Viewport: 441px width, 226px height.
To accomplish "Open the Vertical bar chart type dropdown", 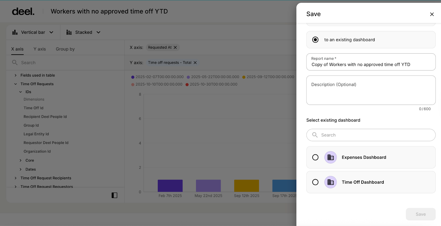I will coord(51,32).
